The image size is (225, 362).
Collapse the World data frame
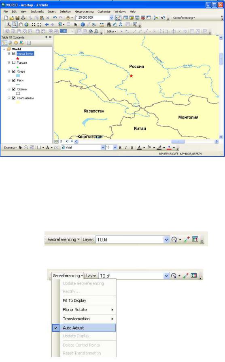[4, 49]
